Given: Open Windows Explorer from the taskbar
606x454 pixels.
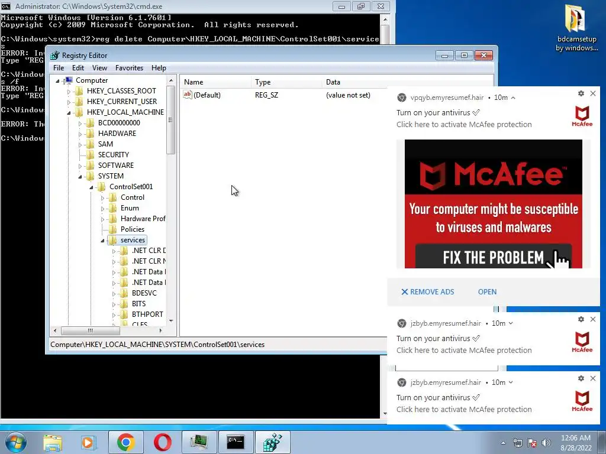Looking at the screenshot, I should (x=53, y=442).
